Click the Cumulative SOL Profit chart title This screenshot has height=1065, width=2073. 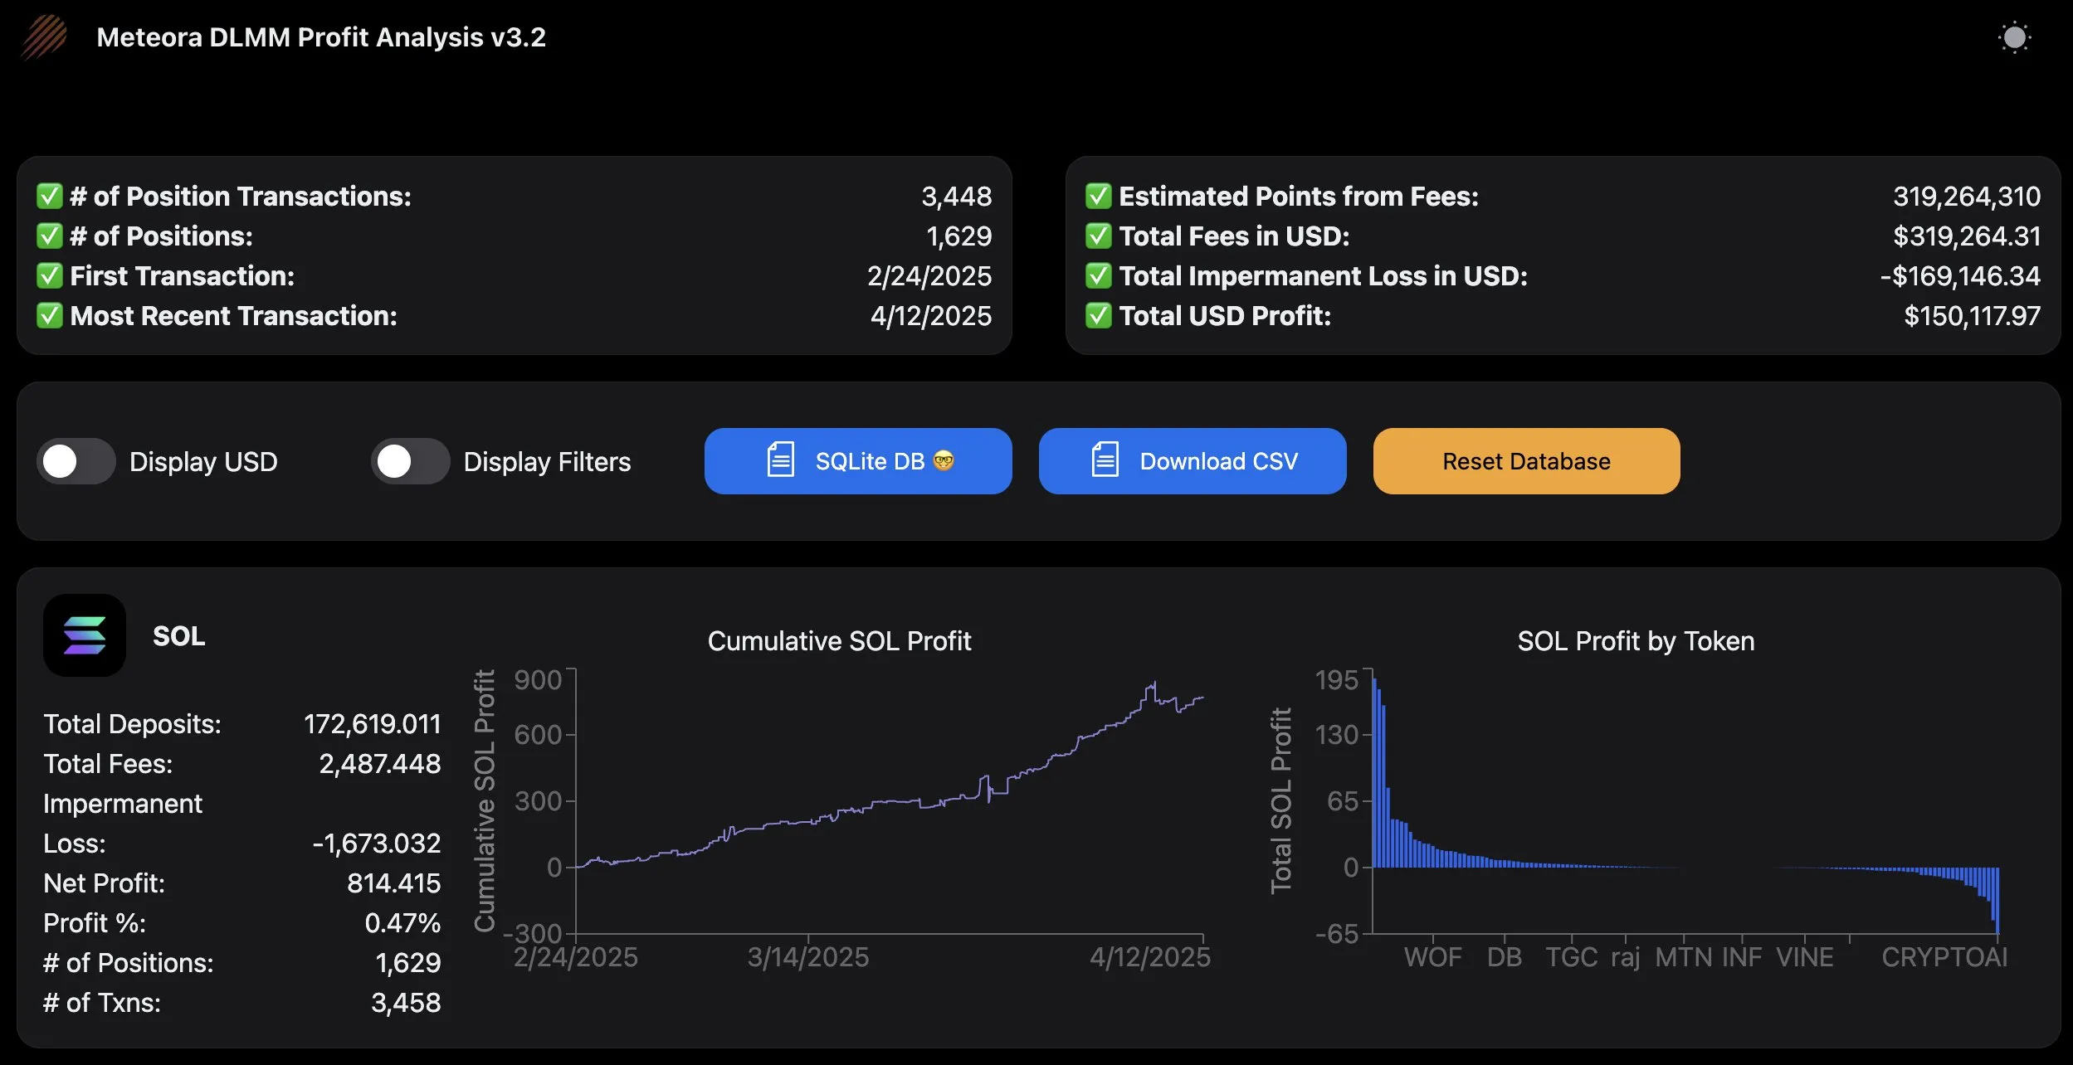tap(839, 640)
